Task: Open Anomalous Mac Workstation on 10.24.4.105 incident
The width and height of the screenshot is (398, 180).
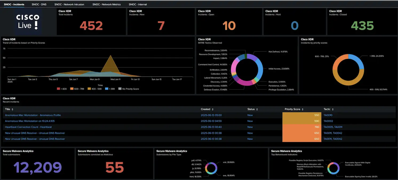Action: tap(30, 121)
